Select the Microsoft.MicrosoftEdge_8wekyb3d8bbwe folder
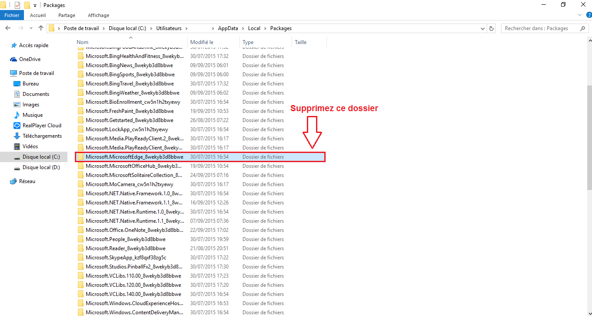 point(134,157)
